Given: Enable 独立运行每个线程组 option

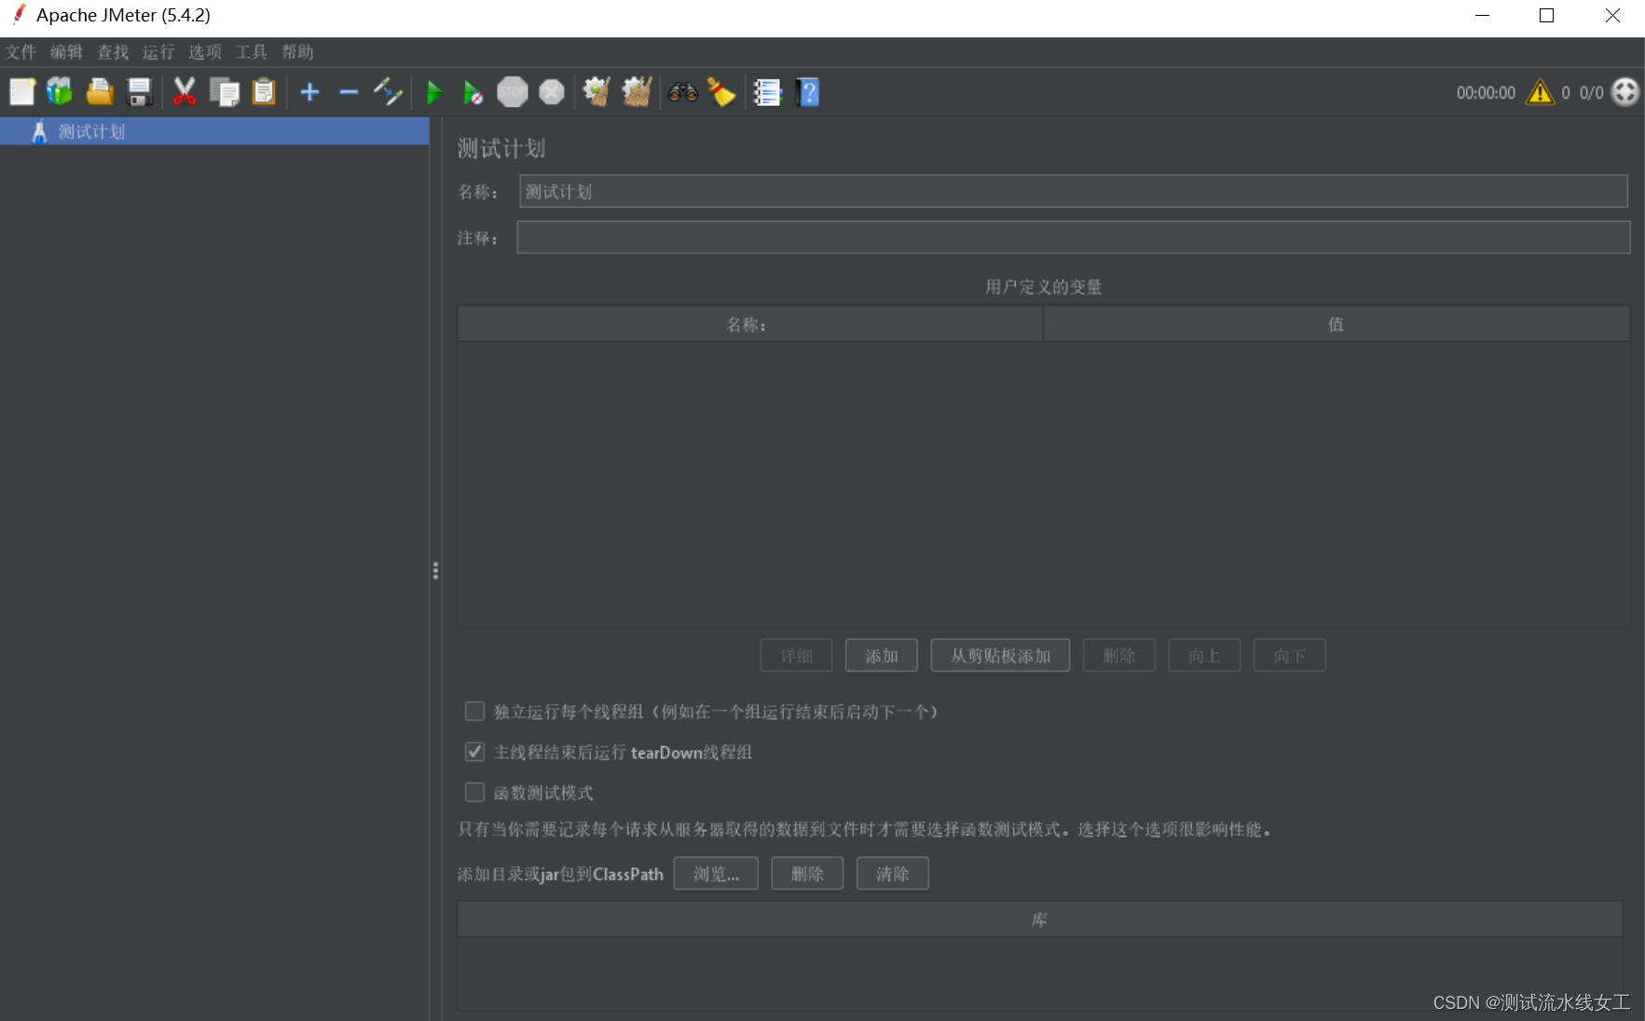Looking at the screenshot, I should [474, 711].
